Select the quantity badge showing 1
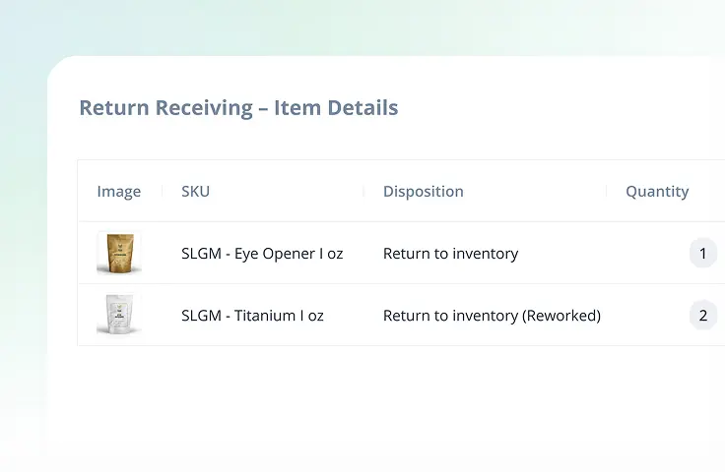The height and width of the screenshot is (472, 725). 702,253
